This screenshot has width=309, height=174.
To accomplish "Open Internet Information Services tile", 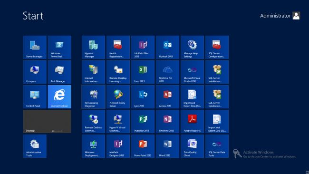I will pyautogui.click(x=93, y=72).
